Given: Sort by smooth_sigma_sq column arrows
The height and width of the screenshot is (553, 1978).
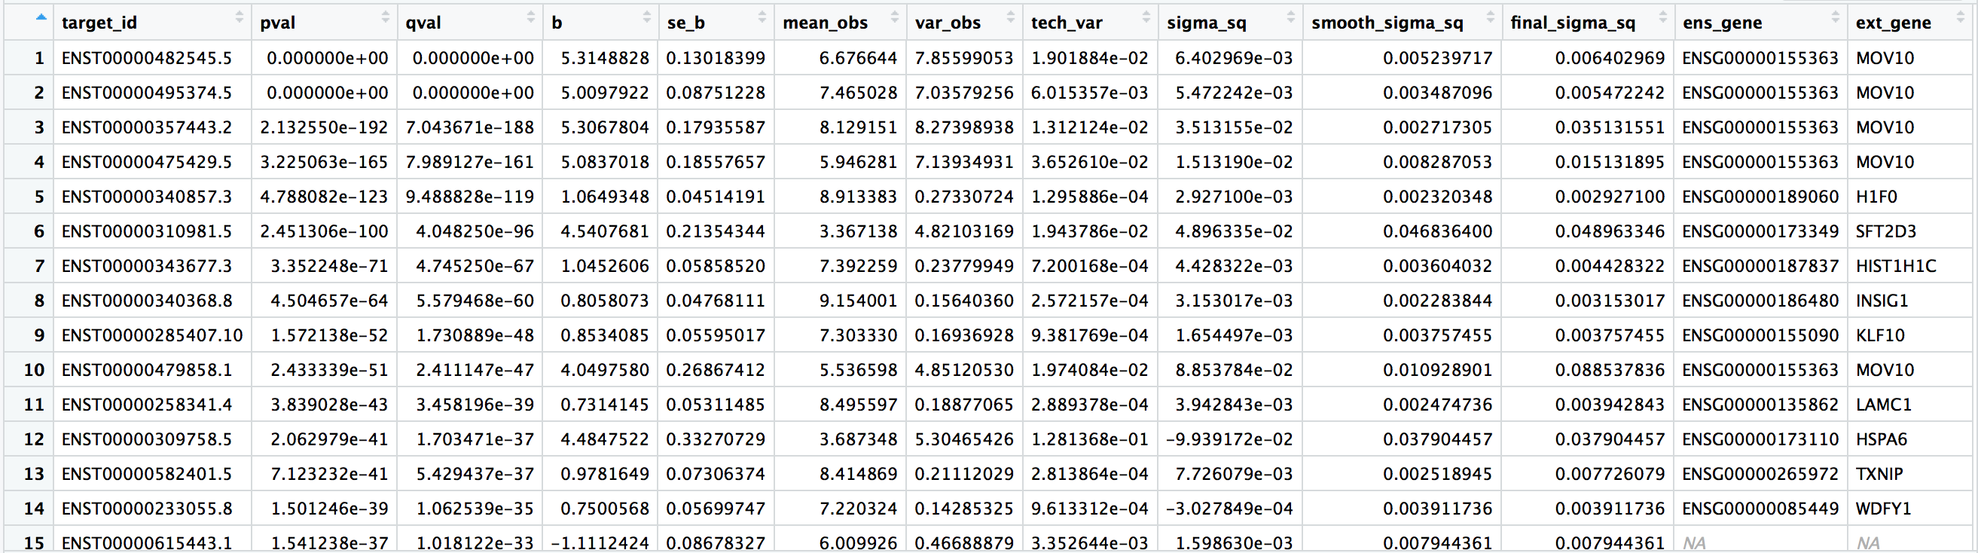Looking at the screenshot, I should point(1491,17).
